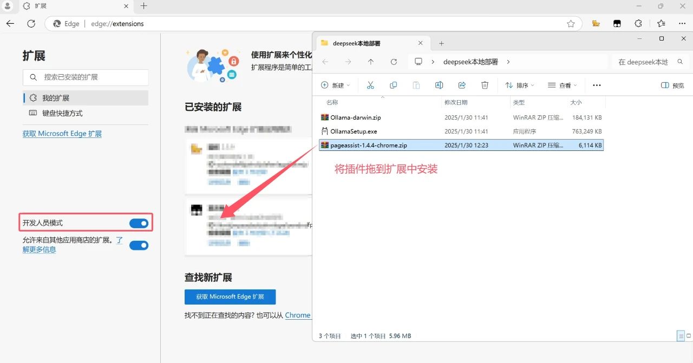Switch Explorer to large icons view

(688, 336)
